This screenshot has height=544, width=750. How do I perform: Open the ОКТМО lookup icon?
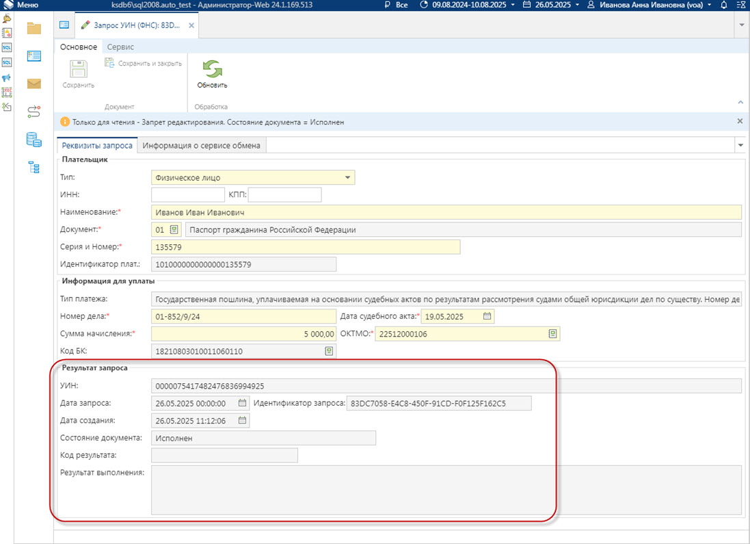click(552, 333)
